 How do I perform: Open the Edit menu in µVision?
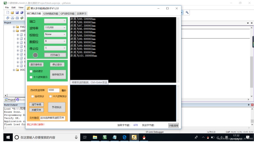(x=14, y=8)
